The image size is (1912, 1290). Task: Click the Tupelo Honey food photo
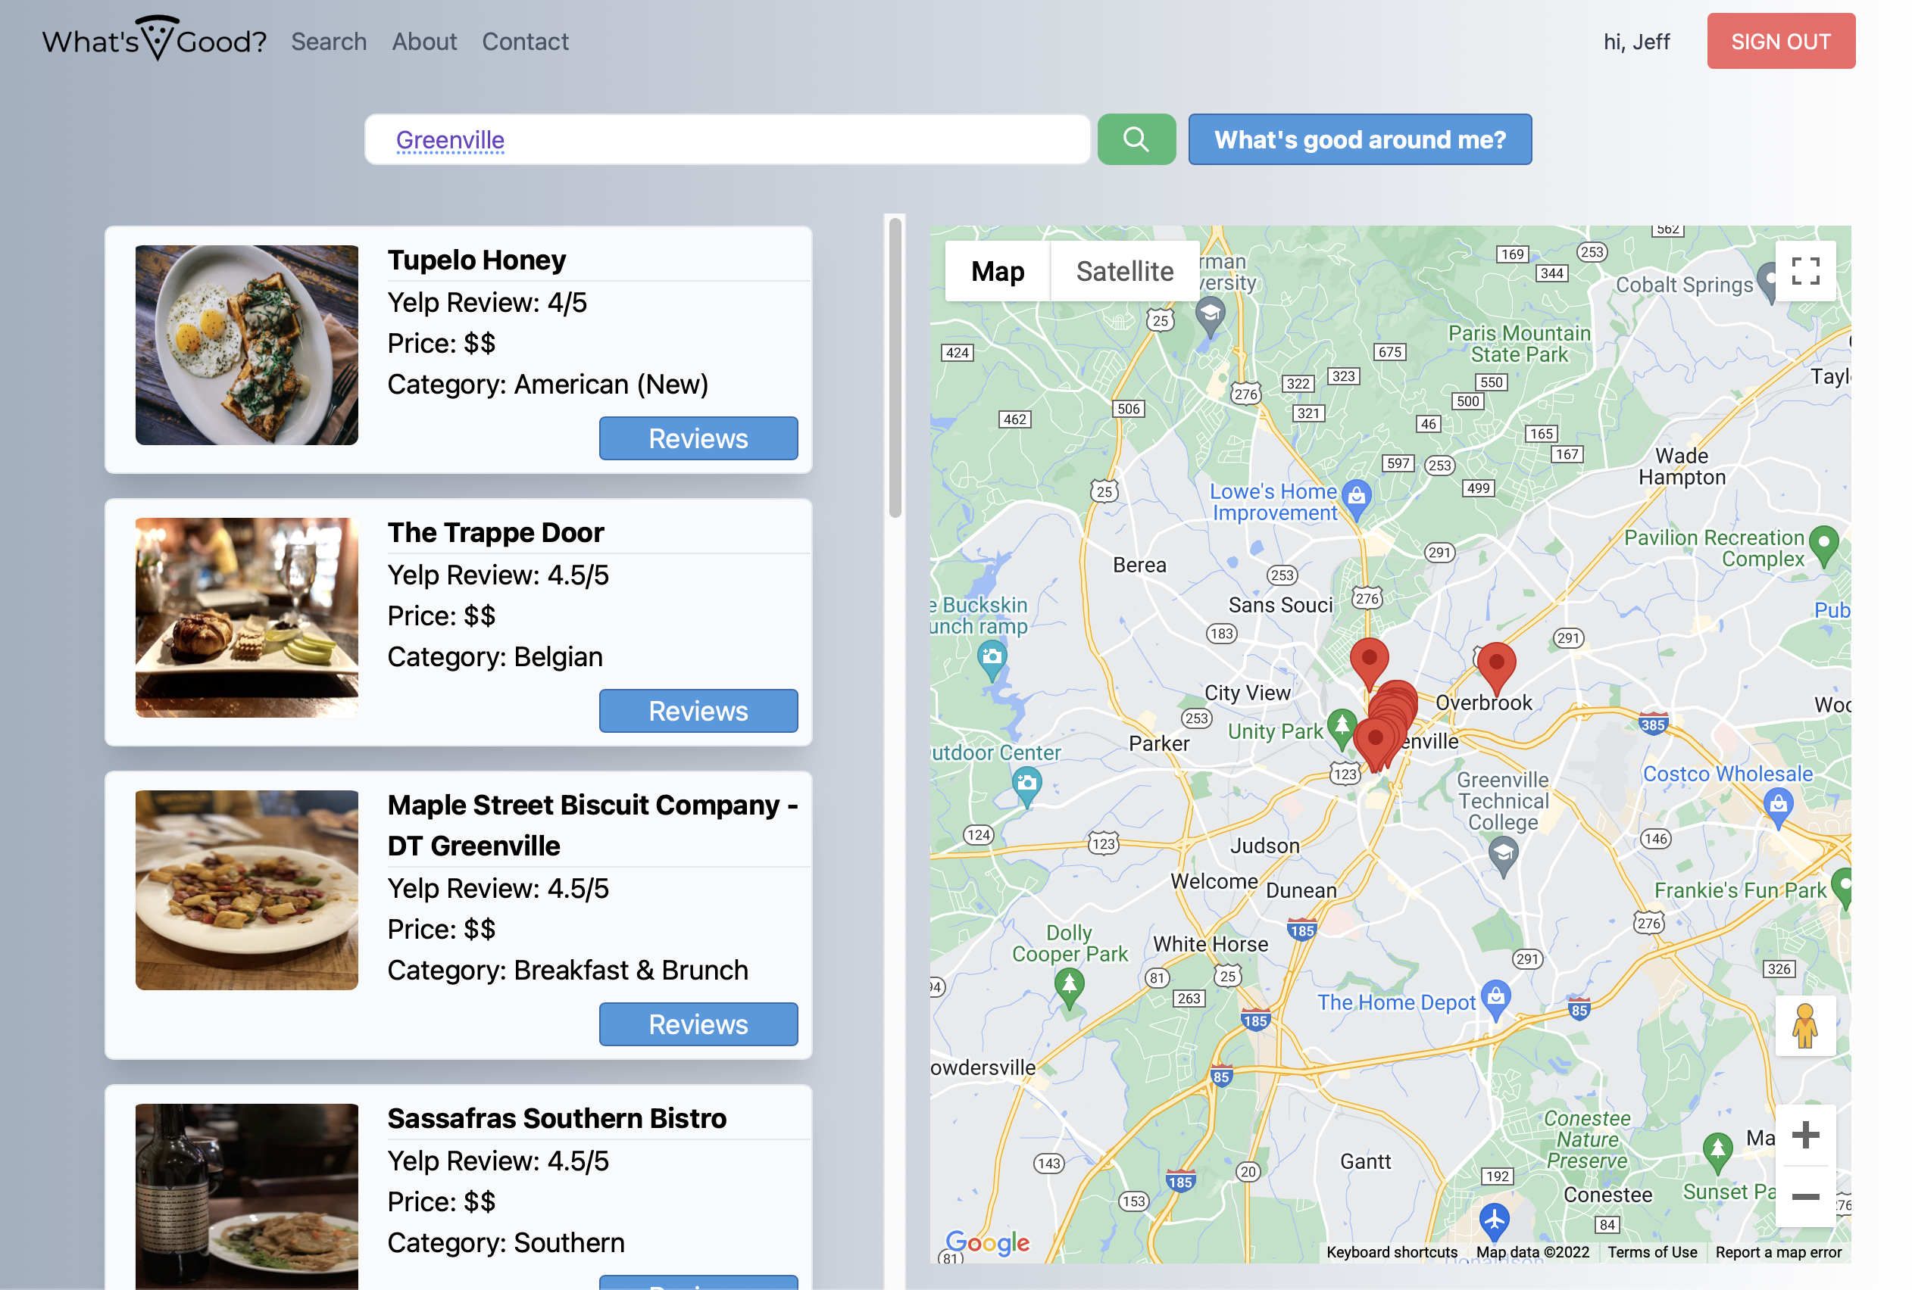coord(247,344)
